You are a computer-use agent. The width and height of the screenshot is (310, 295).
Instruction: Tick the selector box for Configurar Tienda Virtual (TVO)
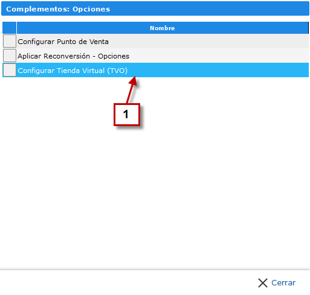coord(10,70)
